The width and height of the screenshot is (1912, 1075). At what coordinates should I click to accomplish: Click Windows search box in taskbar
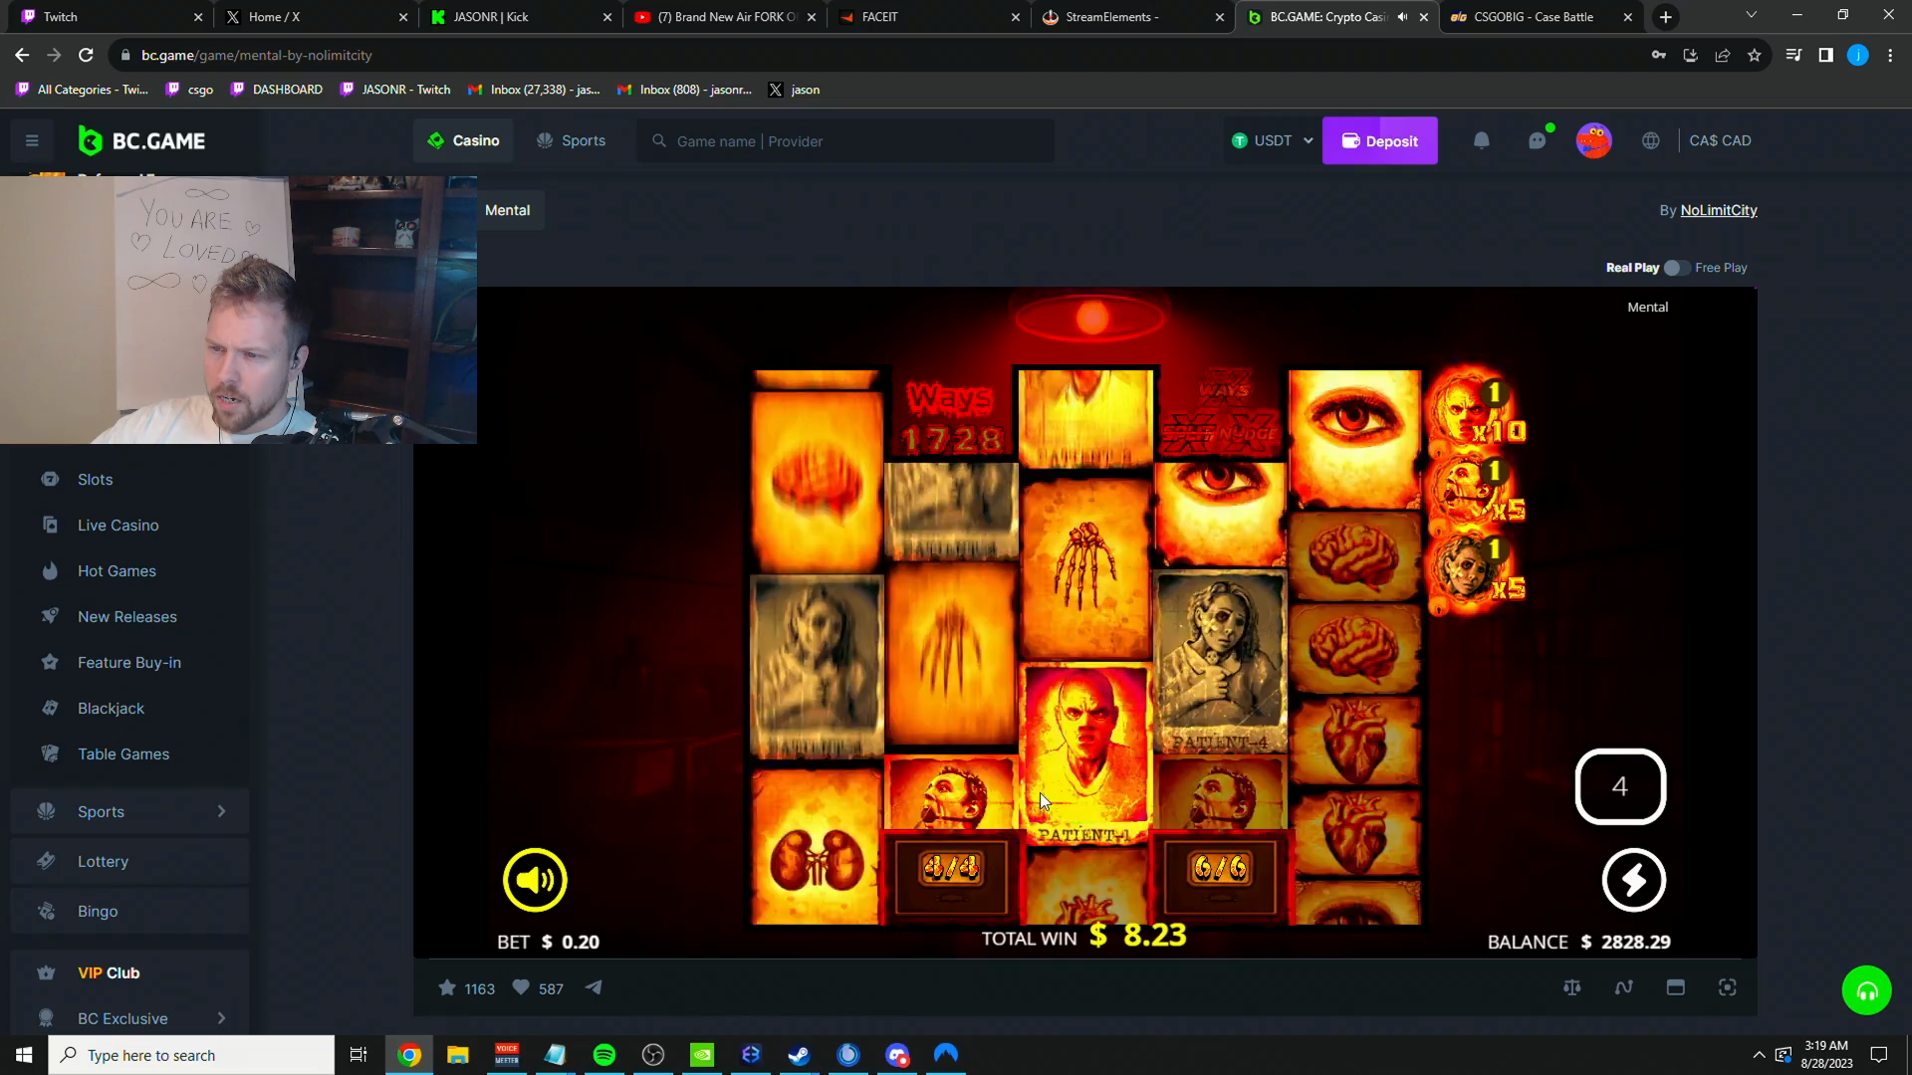[x=191, y=1055]
